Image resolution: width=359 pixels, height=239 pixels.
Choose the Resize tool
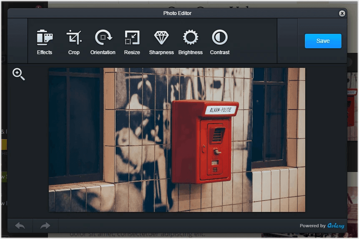point(132,42)
